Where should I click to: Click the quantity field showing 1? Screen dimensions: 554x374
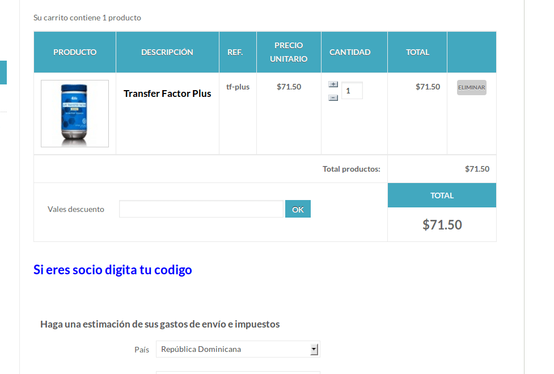[352, 91]
